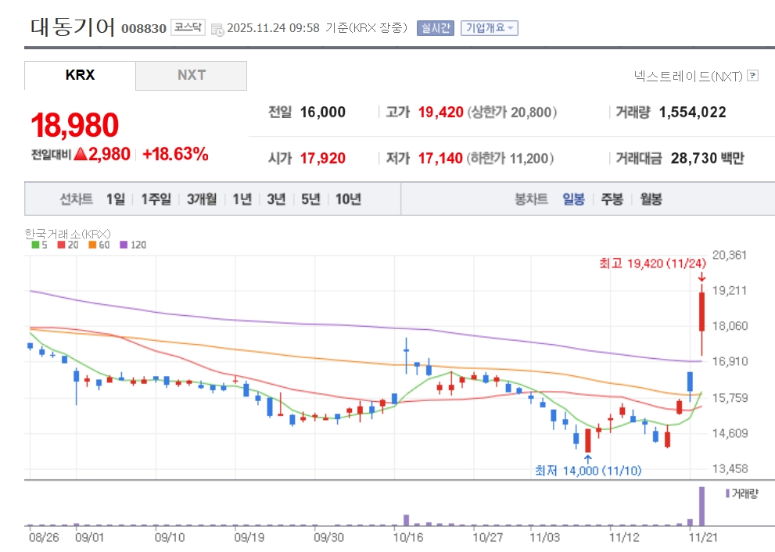
Task: Show the 1년 line chart
Action: [x=242, y=199]
